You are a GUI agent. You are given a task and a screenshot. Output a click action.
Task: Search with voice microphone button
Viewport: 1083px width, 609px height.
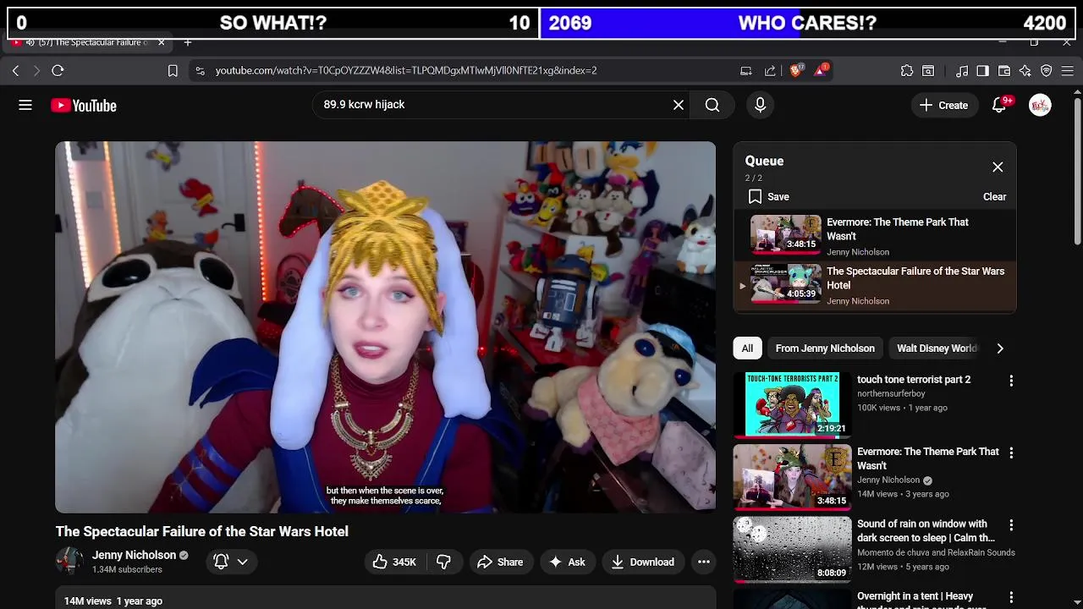click(760, 105)
